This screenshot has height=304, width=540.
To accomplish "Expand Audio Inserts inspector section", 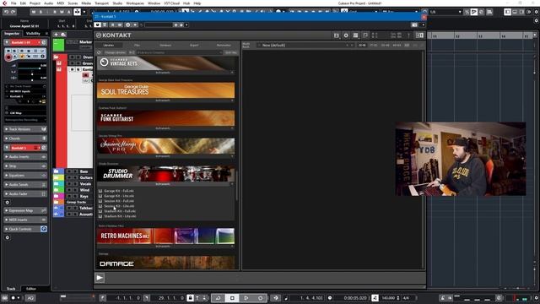I will point(25,157).
